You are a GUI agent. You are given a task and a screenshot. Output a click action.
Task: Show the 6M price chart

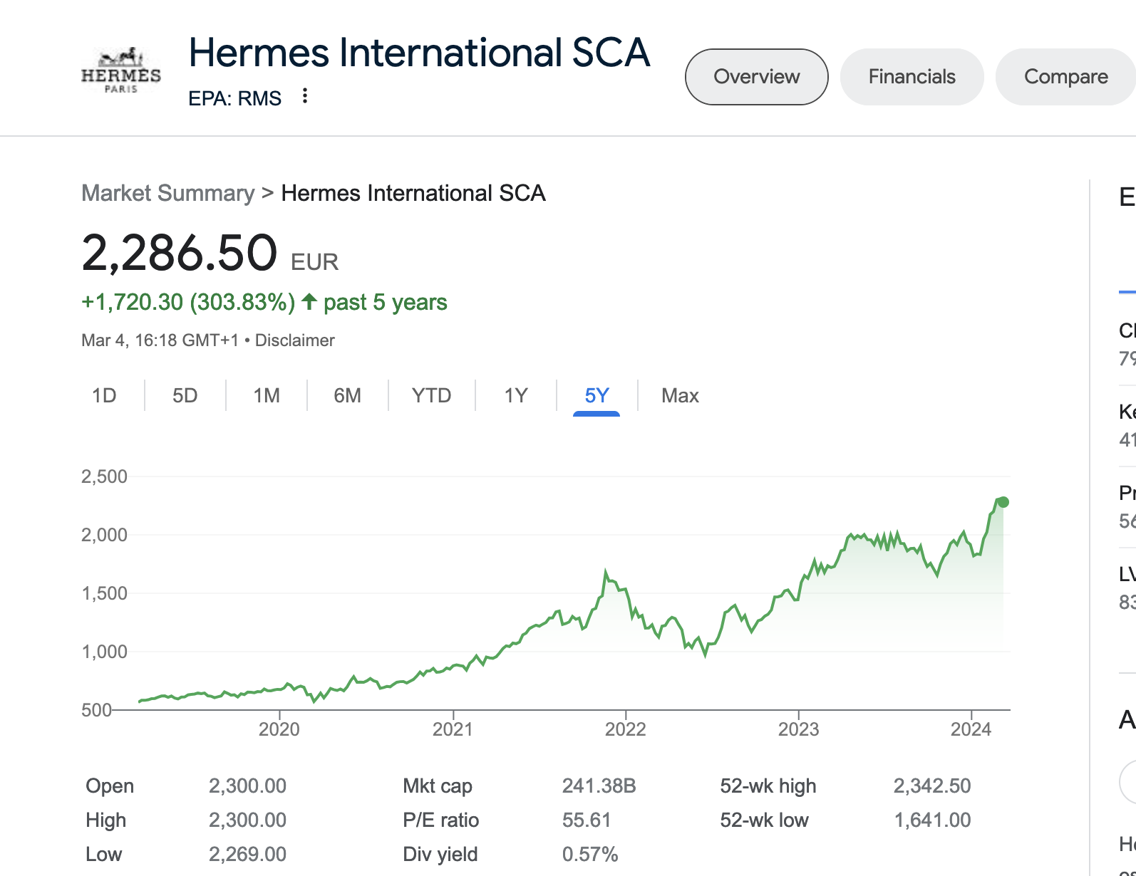pyautogui.click(x=347, y=395)
